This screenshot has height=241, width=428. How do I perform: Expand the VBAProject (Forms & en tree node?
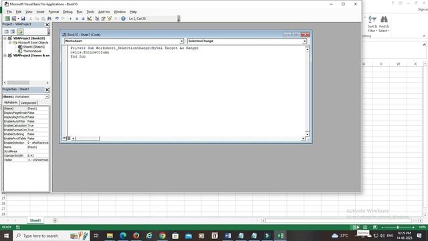[x=5, y=56]
